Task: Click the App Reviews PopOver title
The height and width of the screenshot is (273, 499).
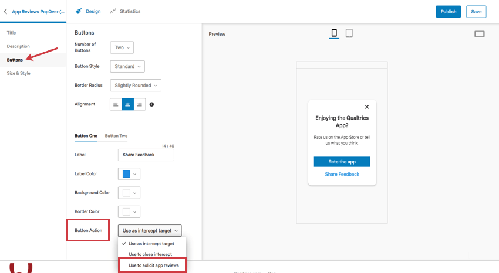Action: (38, 12)
